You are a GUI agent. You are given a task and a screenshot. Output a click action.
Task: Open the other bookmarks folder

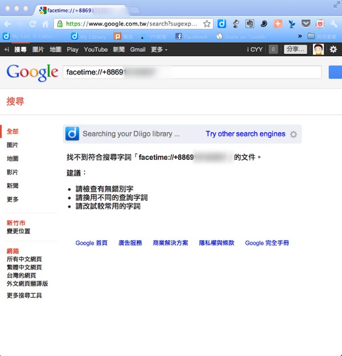coord(322,37)
